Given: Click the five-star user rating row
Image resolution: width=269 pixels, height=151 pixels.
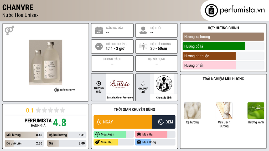Looking at the screenshot, I should 50,110.
